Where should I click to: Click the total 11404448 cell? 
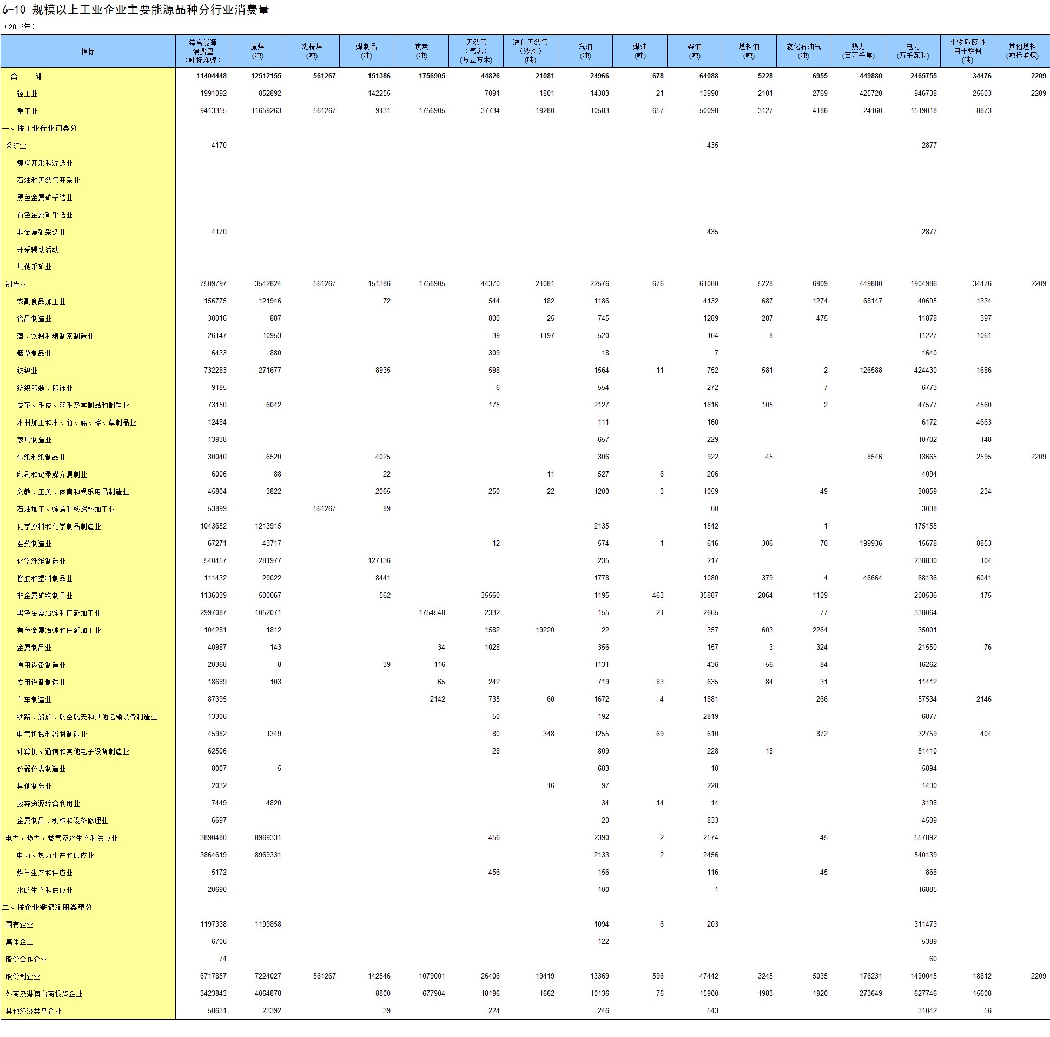[212, 76]
